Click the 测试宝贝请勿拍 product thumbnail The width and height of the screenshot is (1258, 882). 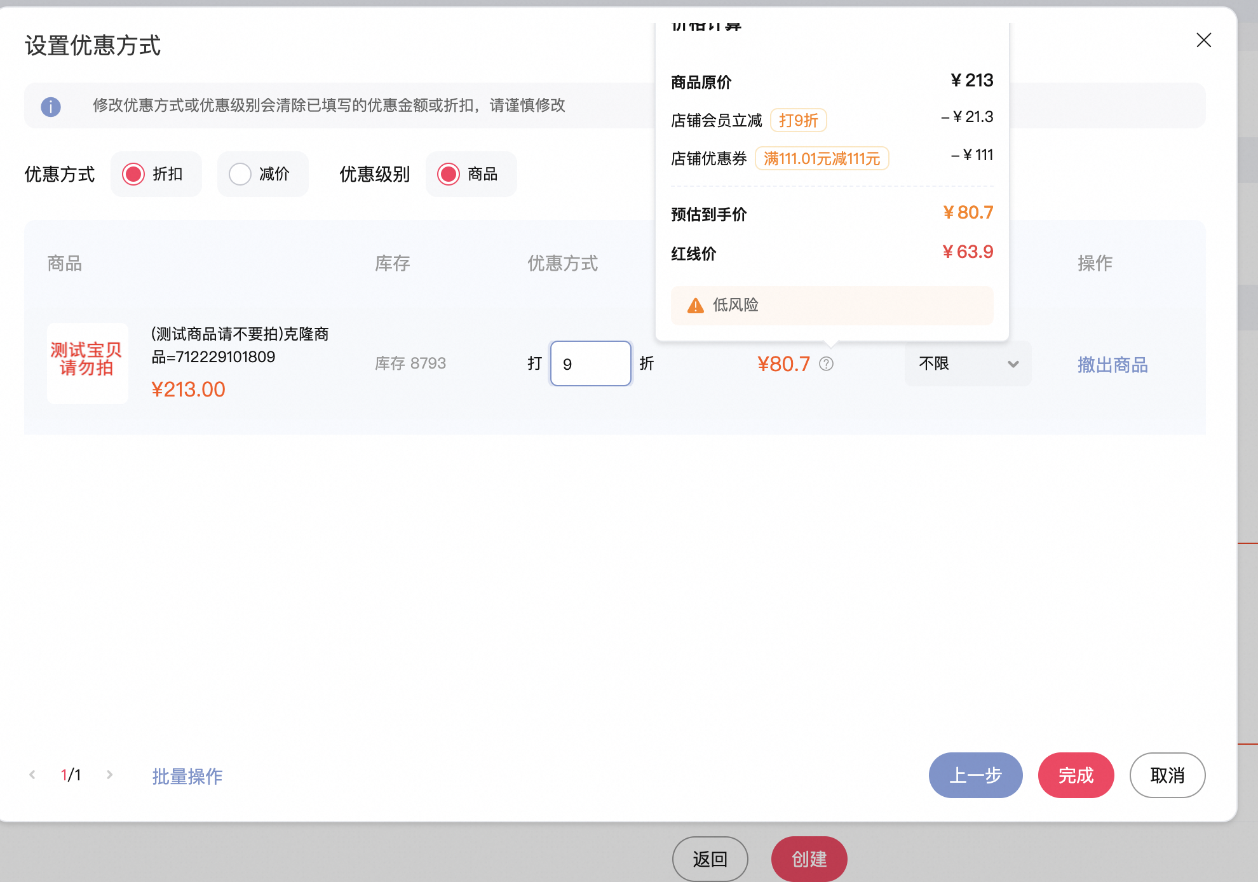pos(88,363)
